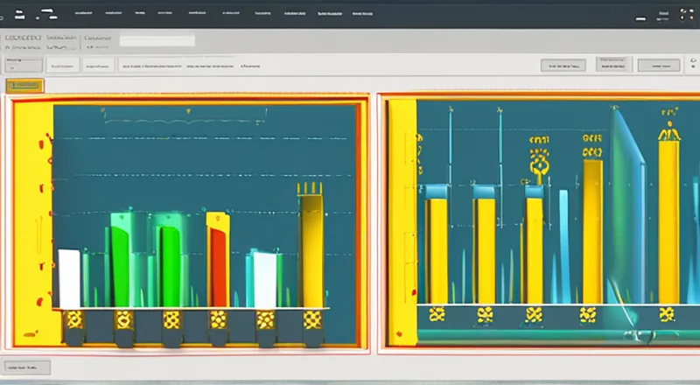700x385 pixels.
Task: Click the floral icon above the right chart's third yellow bar
Action: (x=540, y=164)
